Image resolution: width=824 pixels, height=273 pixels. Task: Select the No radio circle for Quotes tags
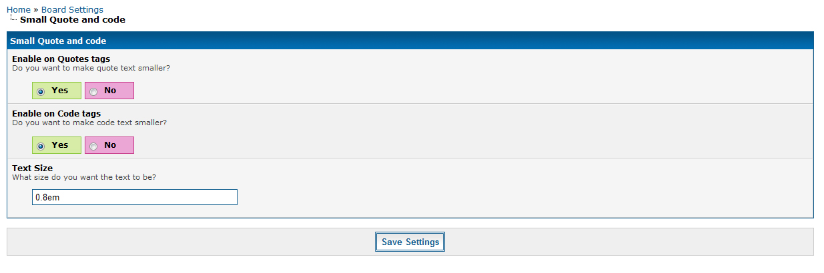[93, 91]
